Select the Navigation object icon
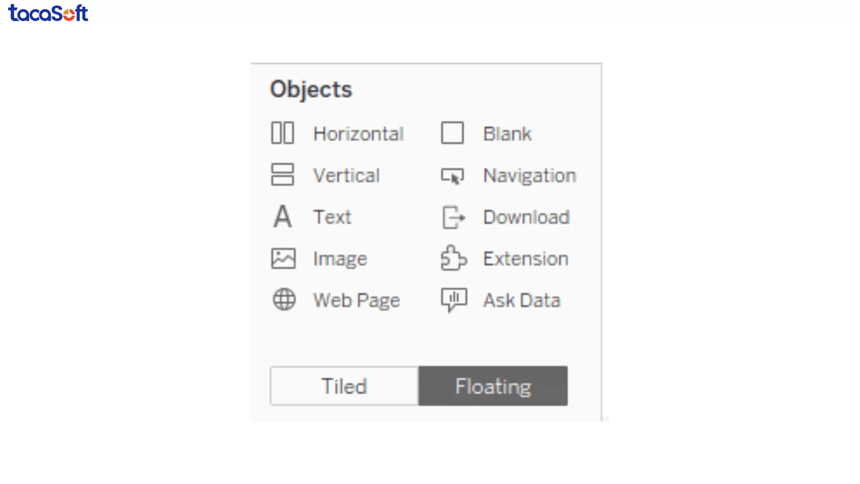 pos(453,176)
